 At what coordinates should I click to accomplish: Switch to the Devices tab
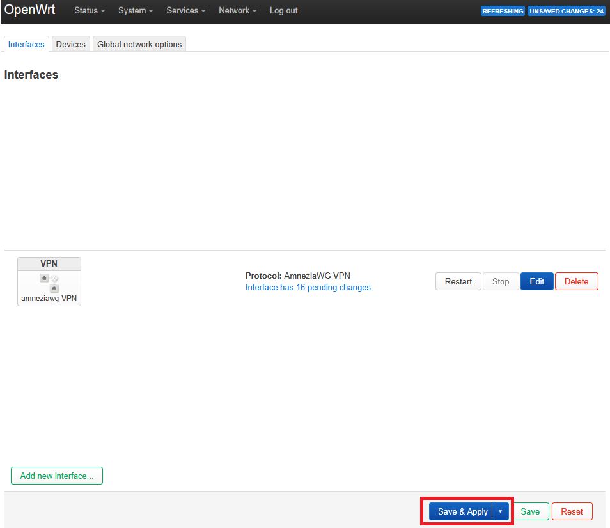coord(70,44)
